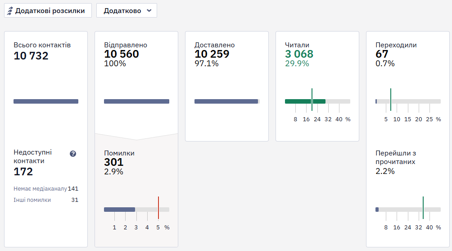This screenshot has height=251, width=452.
Task: Select the Всього контактів value 10 732
Action: click(31, 56)
